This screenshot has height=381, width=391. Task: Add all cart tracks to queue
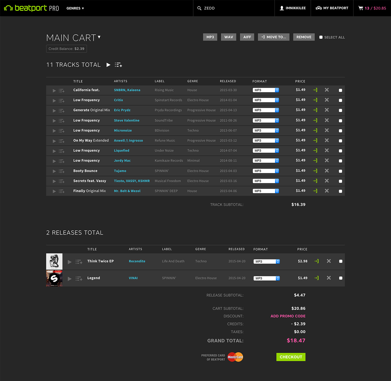[x=118, y=65]
